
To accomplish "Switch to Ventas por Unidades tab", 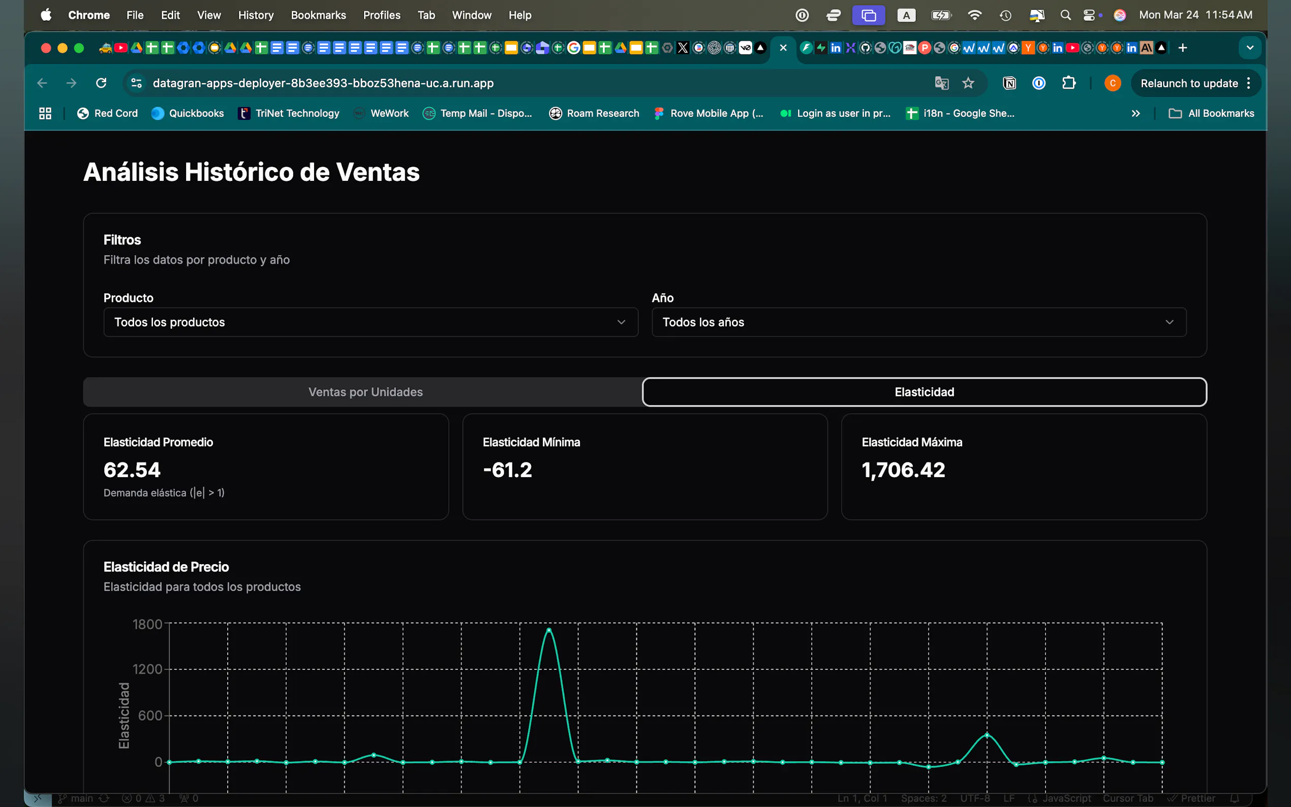I will coord(365,392).
